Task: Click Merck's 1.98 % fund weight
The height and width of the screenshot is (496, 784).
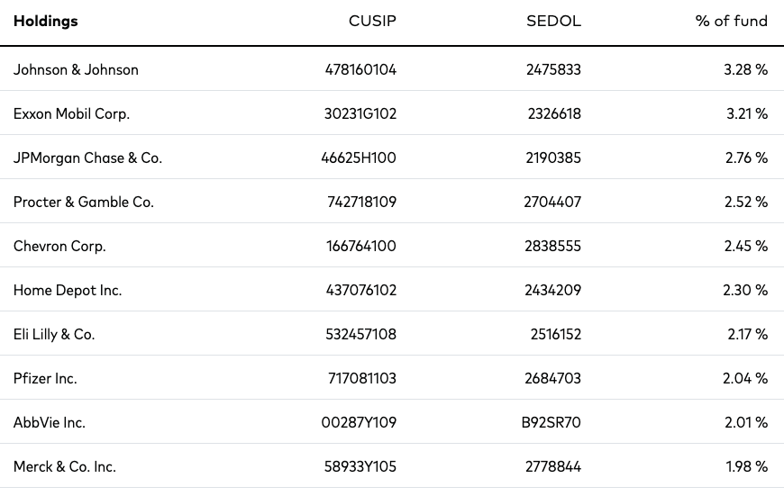Action: pos(746,466)
